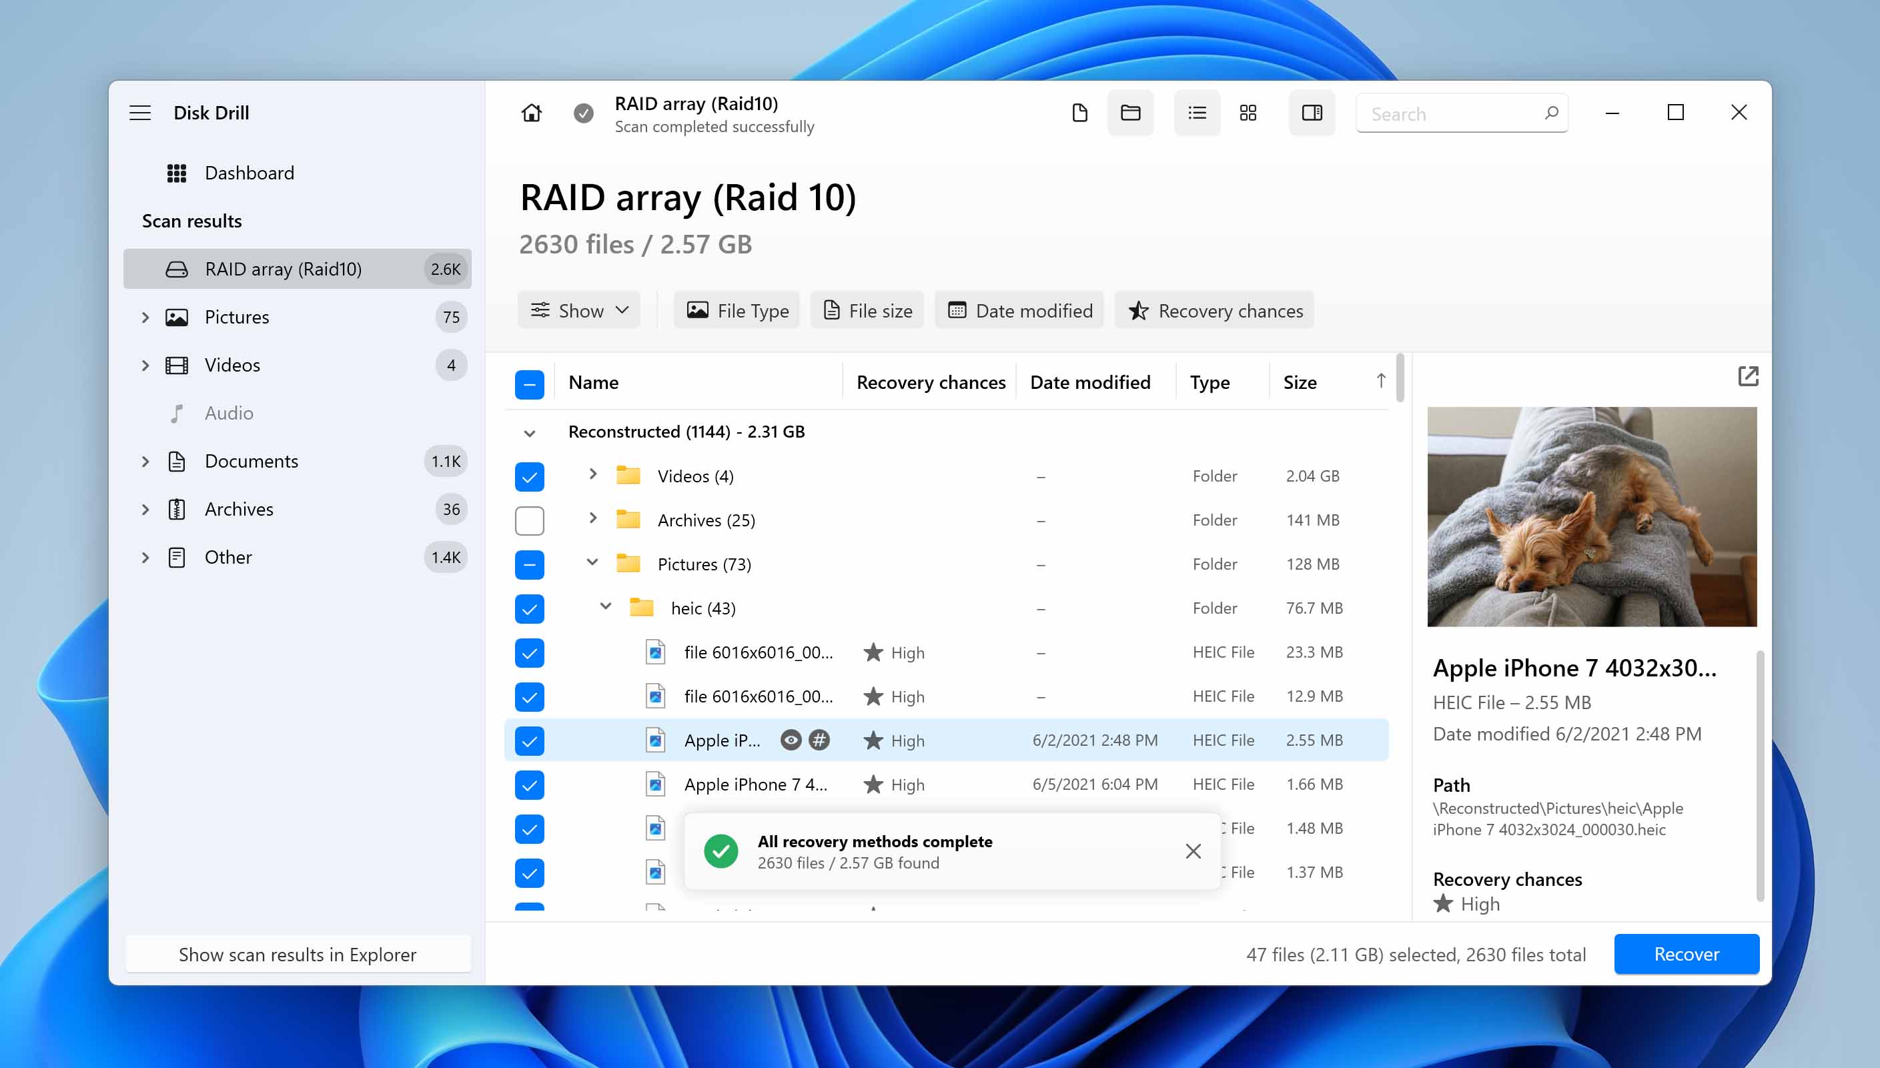Click the Archives folder icon in file list
The image size is (1880, 1068).
628,520
